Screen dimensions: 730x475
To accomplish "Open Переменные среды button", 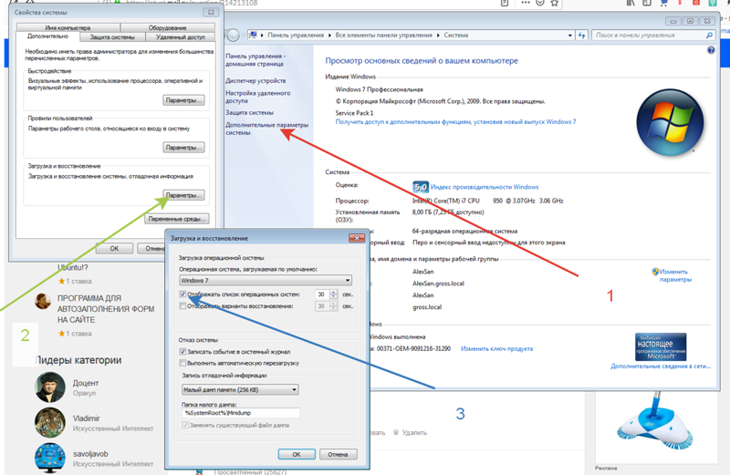I will pos(176,219).
